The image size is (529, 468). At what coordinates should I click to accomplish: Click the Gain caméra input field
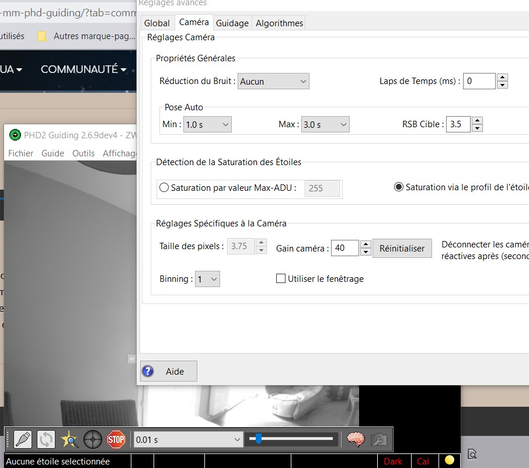click(345, 248)
